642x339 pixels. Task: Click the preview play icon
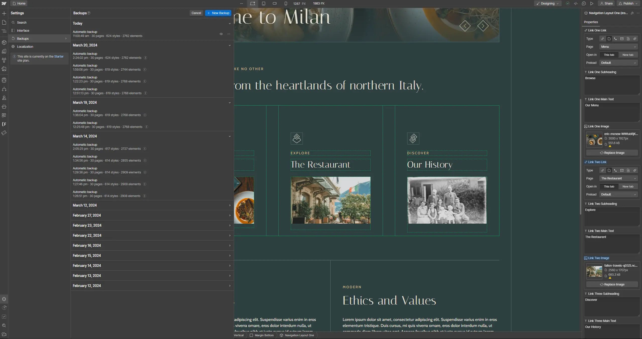click(592, 4)
